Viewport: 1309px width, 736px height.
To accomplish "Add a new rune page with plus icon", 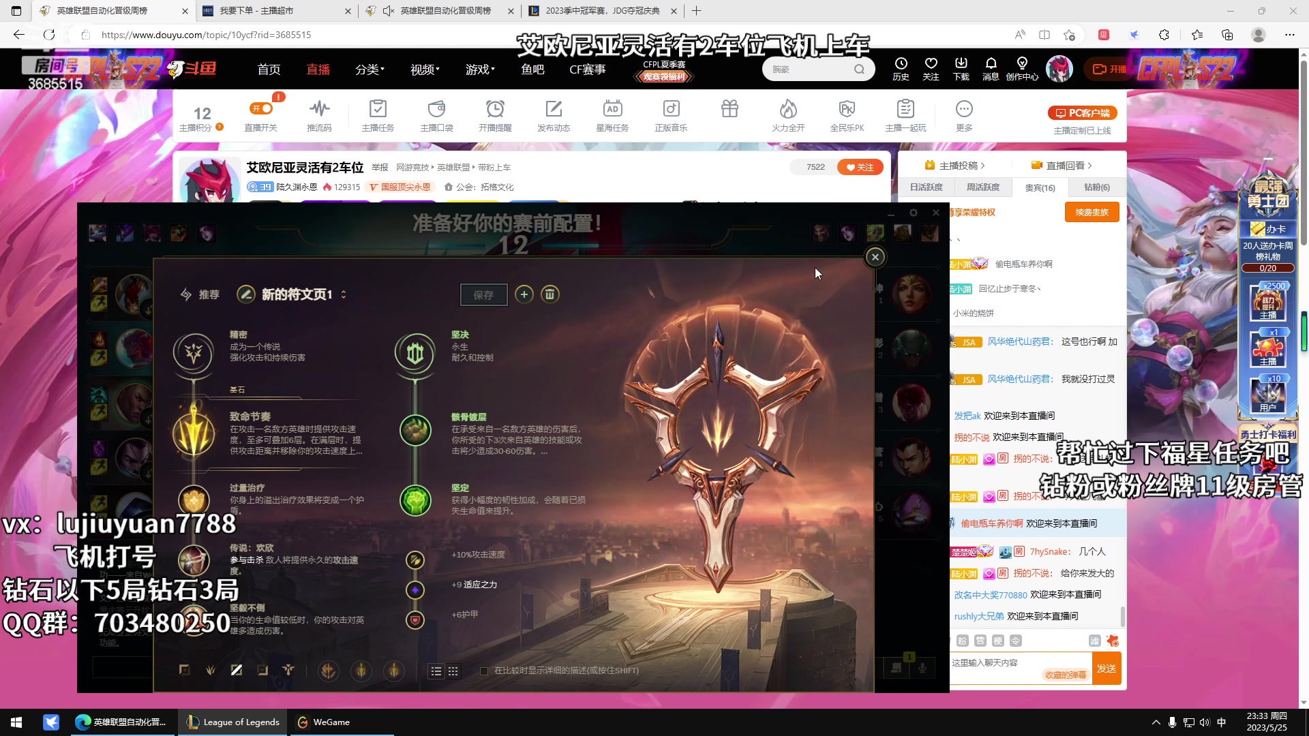I will (524, 294).
